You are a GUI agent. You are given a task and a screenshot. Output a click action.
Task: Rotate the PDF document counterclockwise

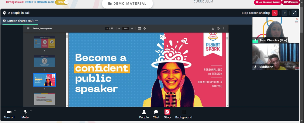tap(144, 28)
